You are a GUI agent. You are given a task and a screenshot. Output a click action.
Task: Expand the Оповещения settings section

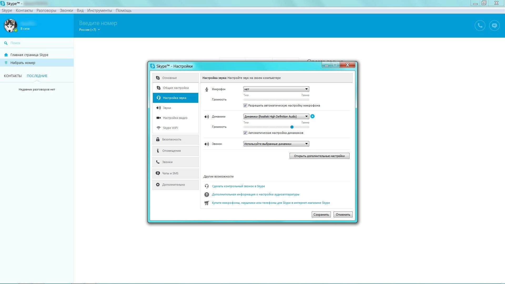(175, 151)
